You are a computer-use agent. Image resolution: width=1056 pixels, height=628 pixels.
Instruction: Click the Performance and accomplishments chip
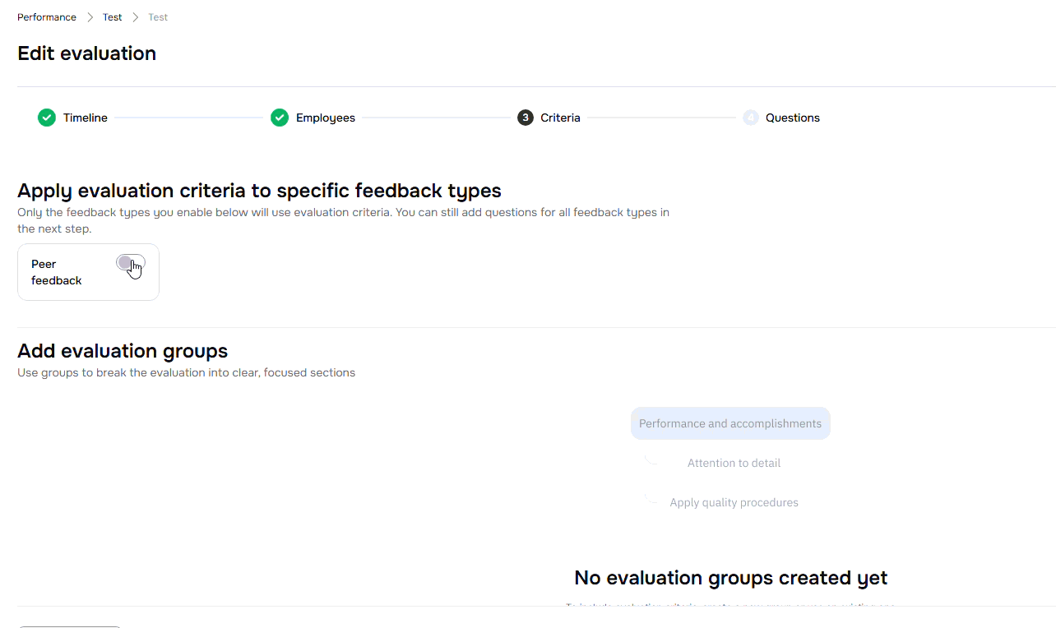[730, 423]
